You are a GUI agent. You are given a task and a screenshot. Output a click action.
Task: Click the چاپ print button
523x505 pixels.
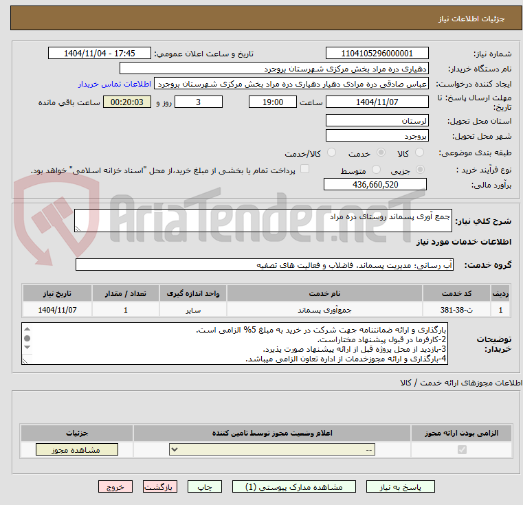pyautogui.click(x=205, y=486)
